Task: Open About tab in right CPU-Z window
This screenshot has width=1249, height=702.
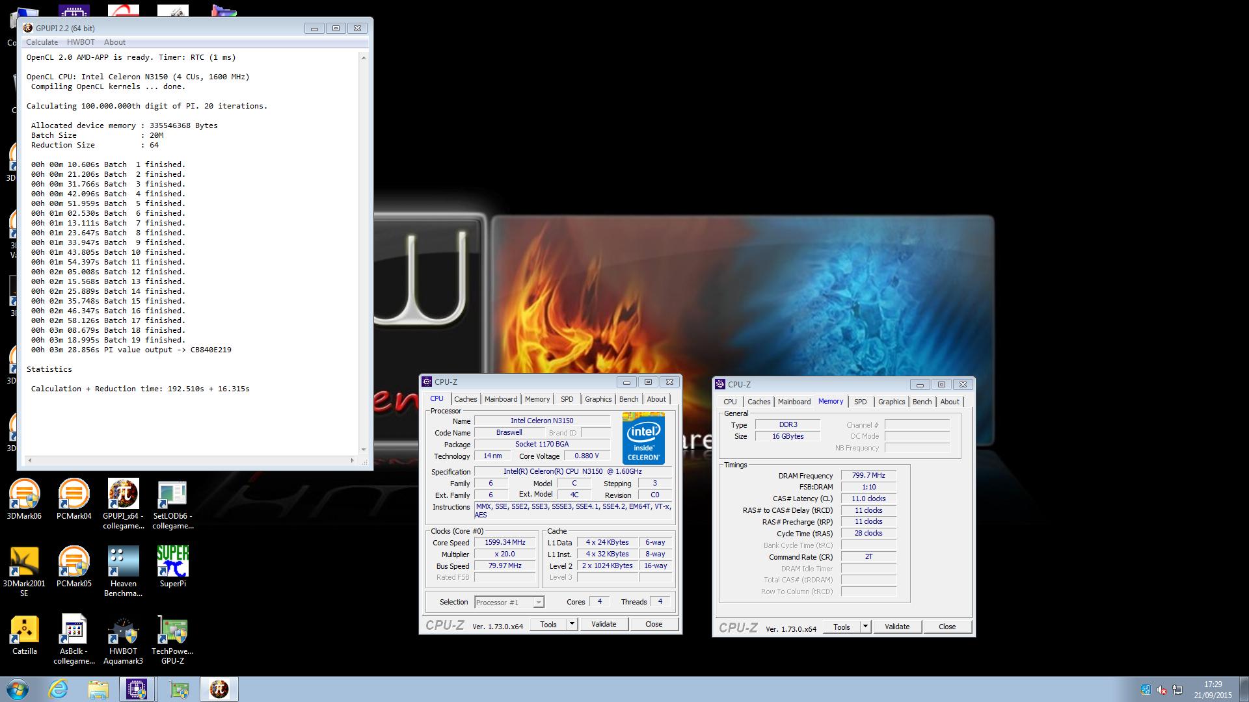Action: point(950,402)
